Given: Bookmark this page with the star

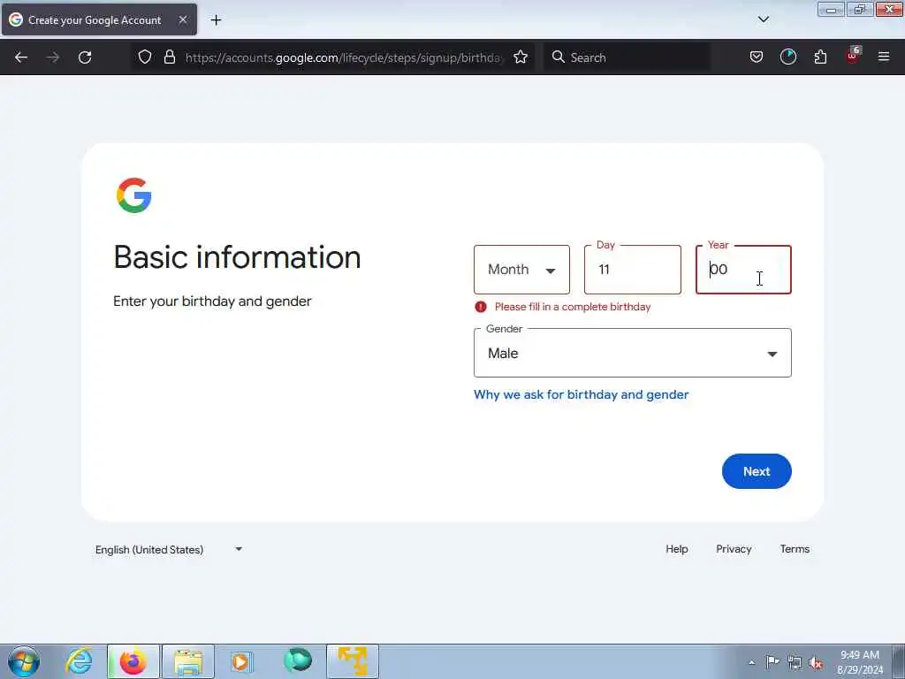Looking at the screenshot, I should tap(521, 57).
